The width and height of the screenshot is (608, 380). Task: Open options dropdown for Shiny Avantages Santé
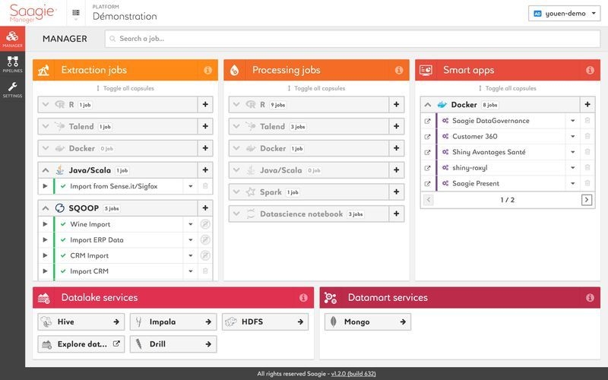pos(573,152)
